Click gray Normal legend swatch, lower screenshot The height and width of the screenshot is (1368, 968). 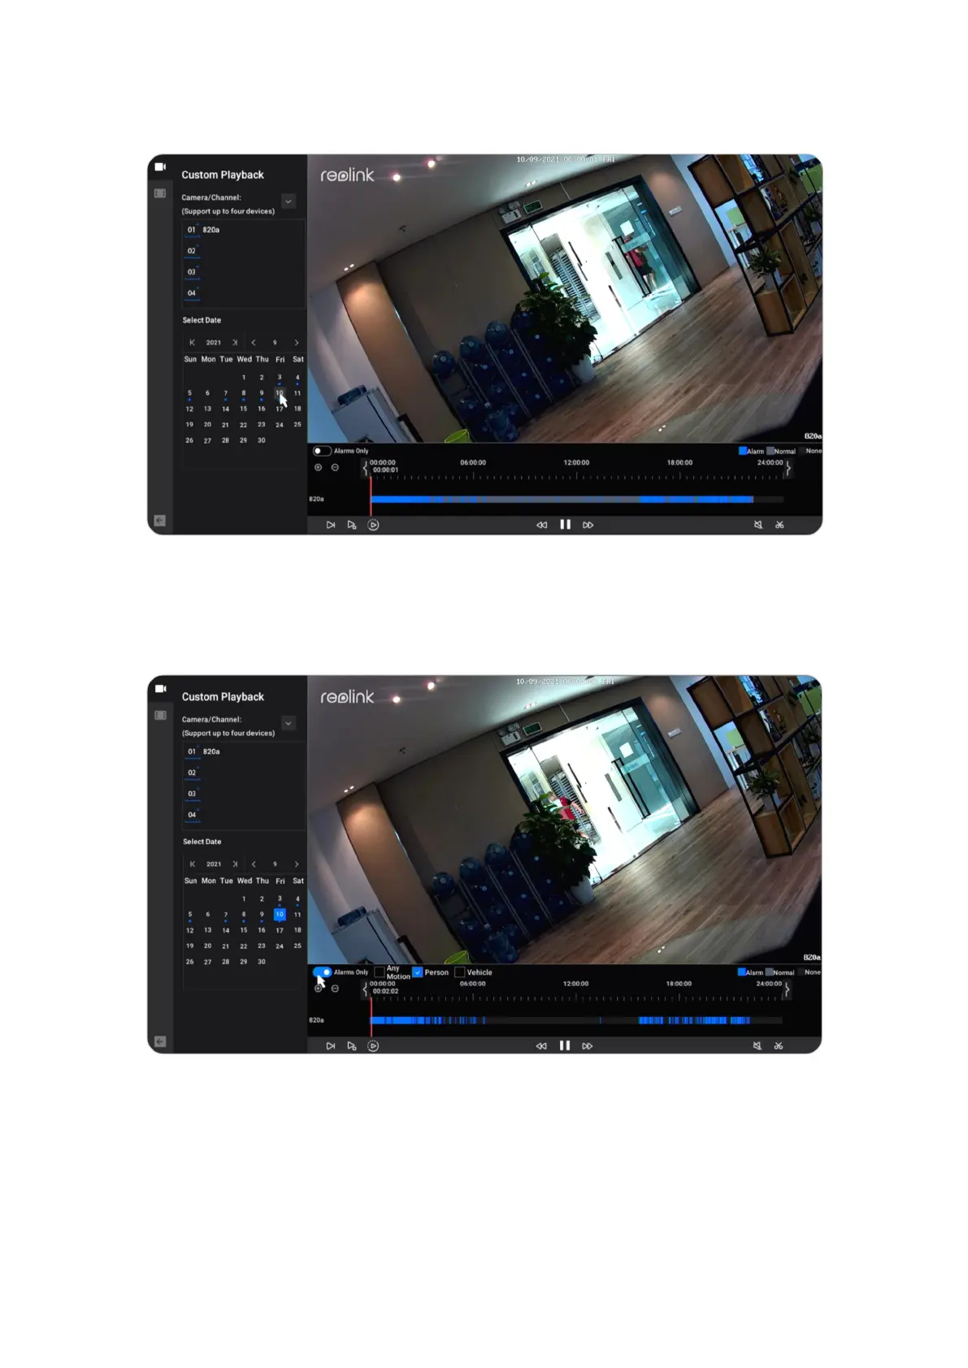(x=769, y=972)
